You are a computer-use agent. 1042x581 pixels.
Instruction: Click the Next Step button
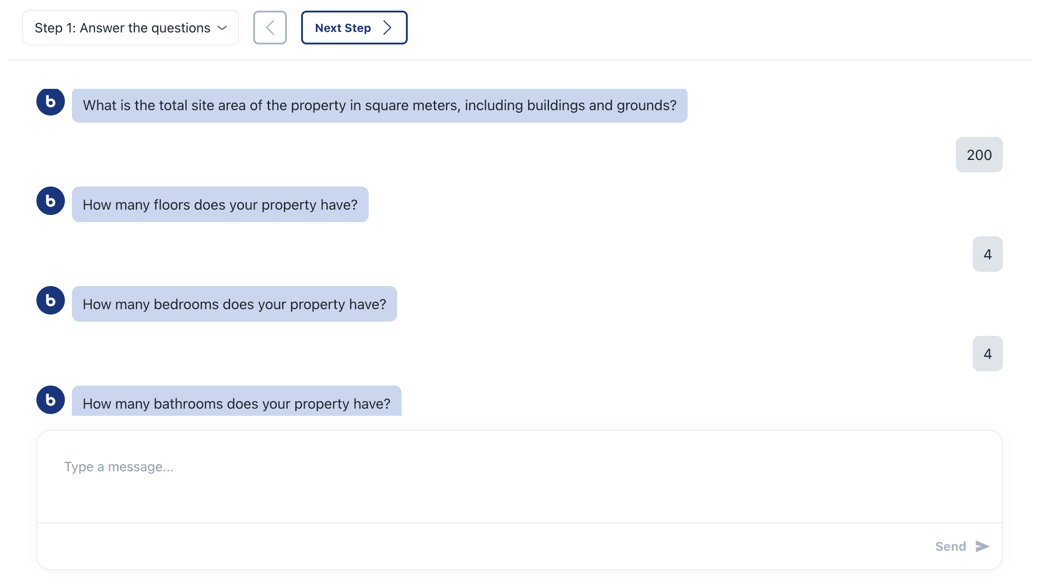pos(354,28)
